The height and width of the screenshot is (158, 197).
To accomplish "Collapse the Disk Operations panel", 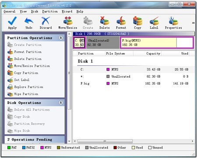I will (61, 103).
